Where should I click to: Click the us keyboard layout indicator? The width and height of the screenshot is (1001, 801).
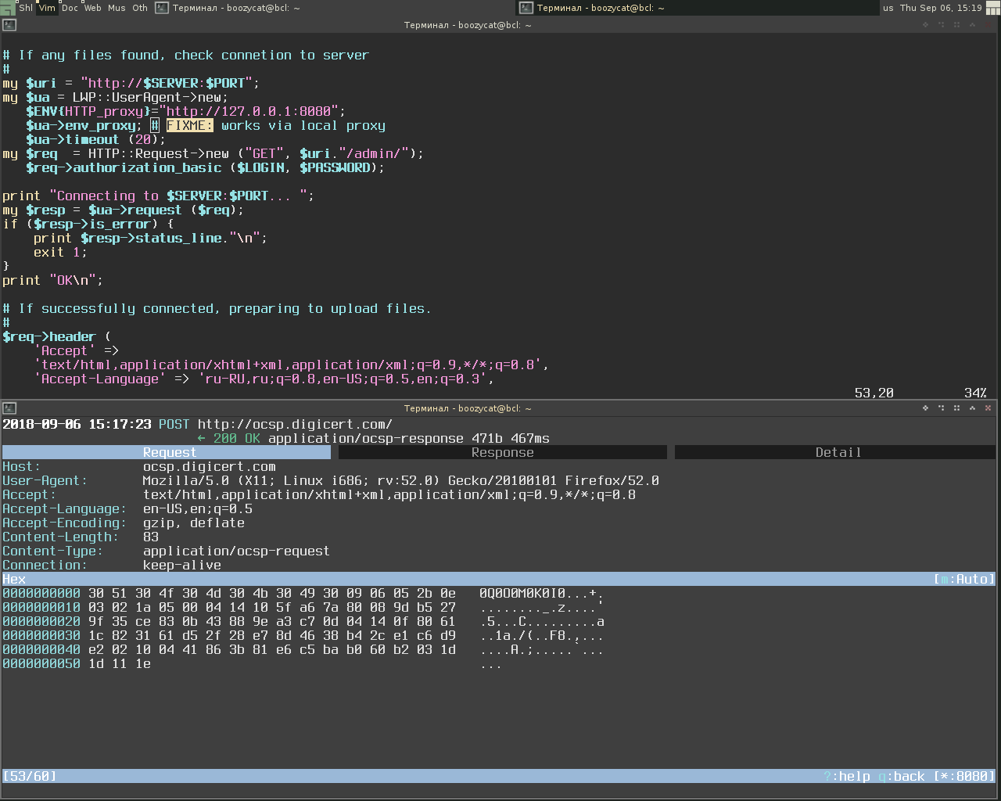(x=888, y=8)
